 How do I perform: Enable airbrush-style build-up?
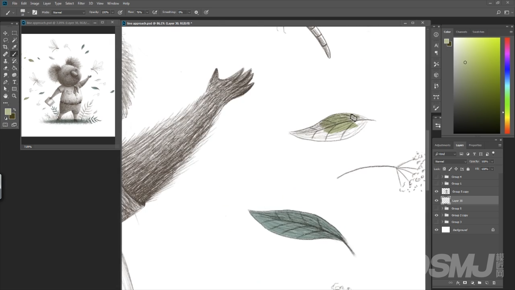click(x=155, y=12)
